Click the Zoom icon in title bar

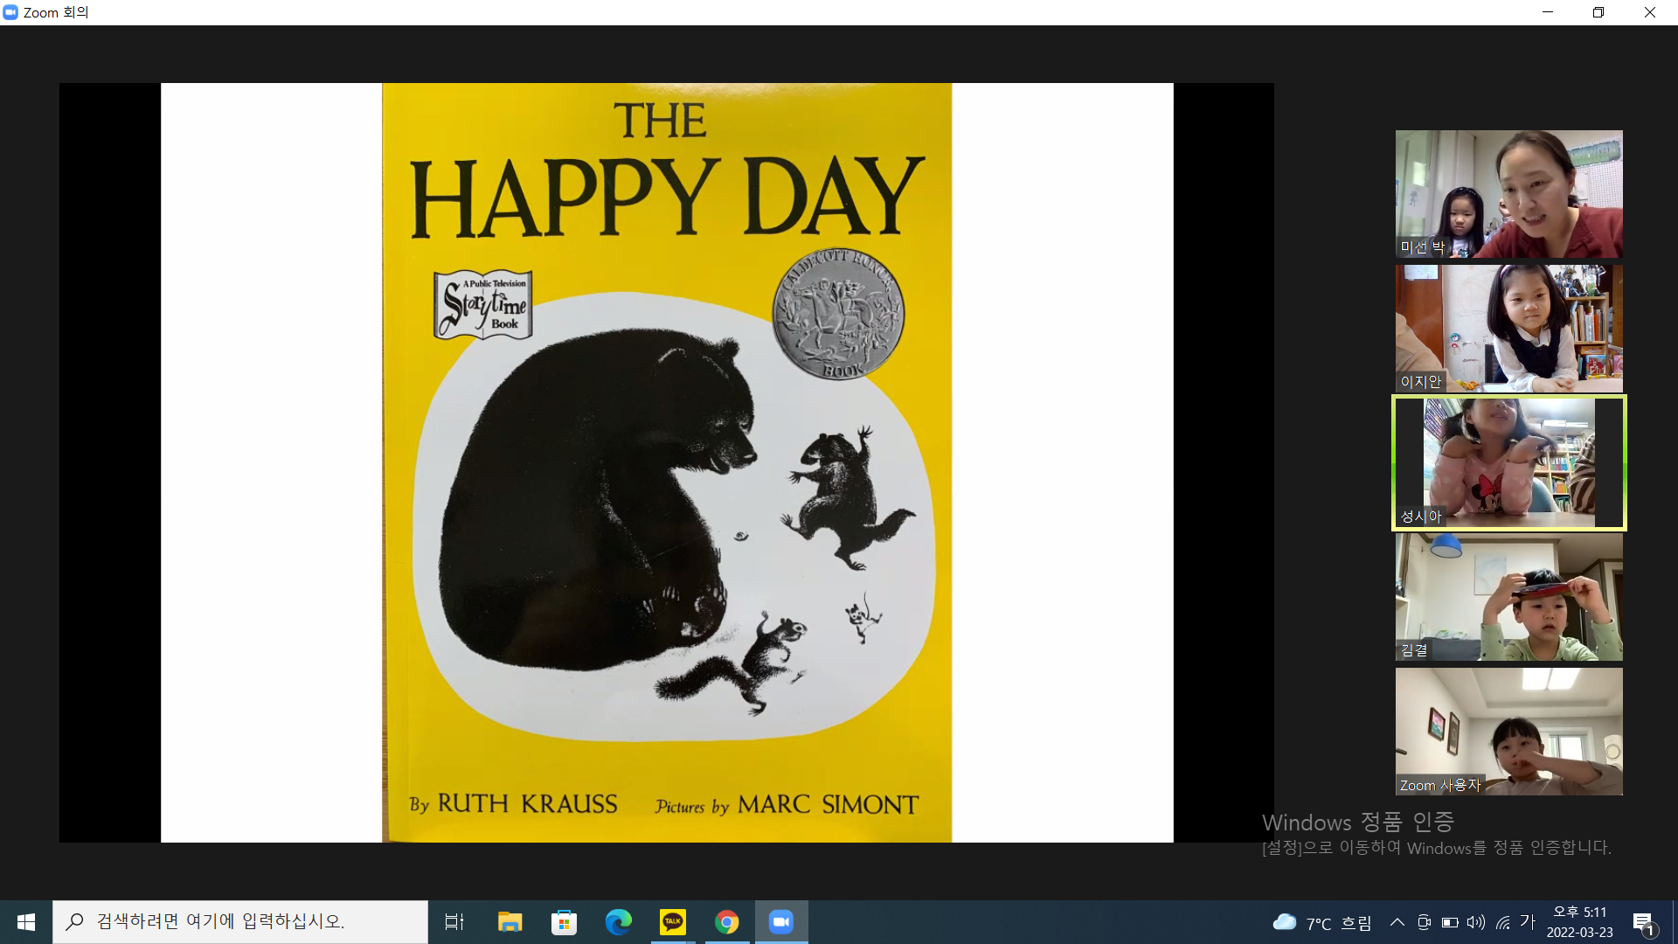tap(10, 12)
